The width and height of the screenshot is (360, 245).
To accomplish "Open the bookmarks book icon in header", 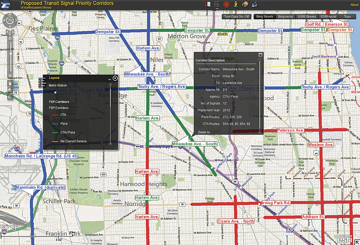I will 208,4.
